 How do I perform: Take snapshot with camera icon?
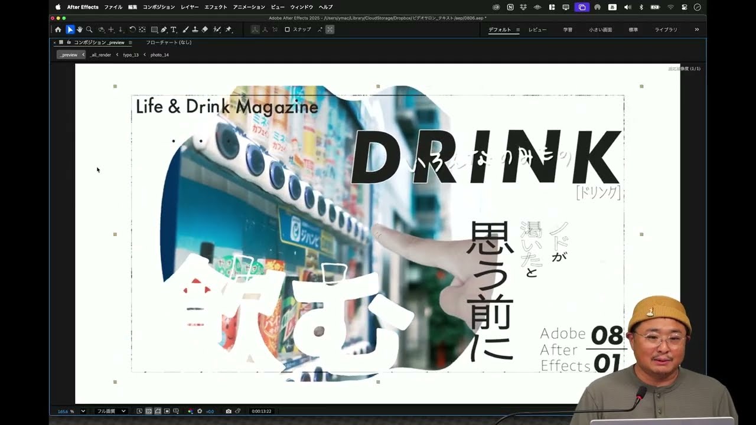(x=229, y=411)
